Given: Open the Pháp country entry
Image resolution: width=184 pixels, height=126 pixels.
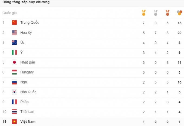Looking at the screenshot, I should [x=24, y=102].
